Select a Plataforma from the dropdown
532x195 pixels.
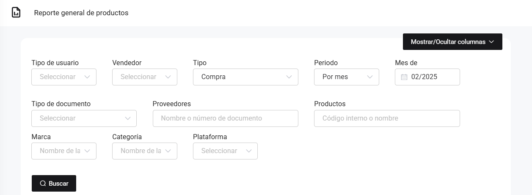pos(225,151)
